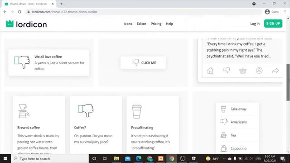This screenshot has height=163, width=290.
Task: Select the Americano list item
Action: point(237,122)
